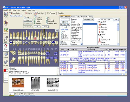Viewport: 130px width, 102px height.
Task: Select the Ex Cur entry status radio
Action: coord(62,35)
